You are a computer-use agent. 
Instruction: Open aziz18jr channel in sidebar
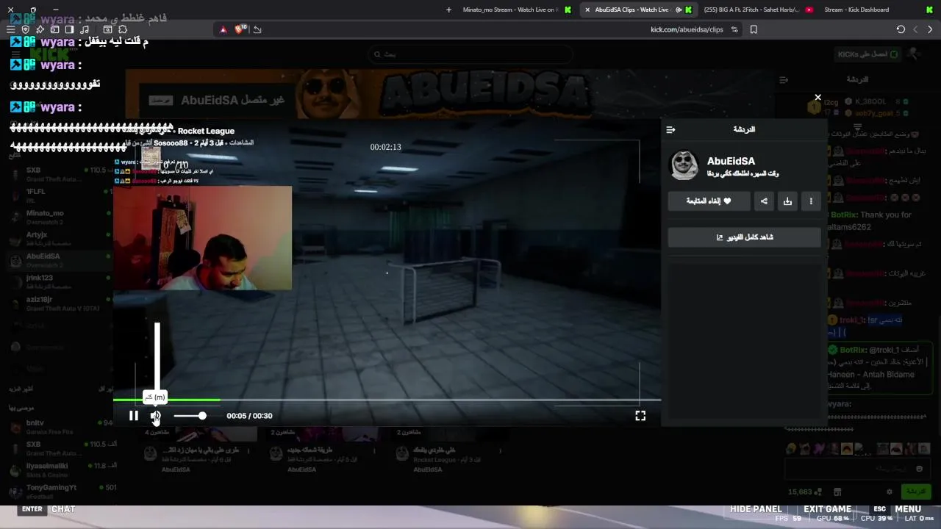click(x=60, y=303)
